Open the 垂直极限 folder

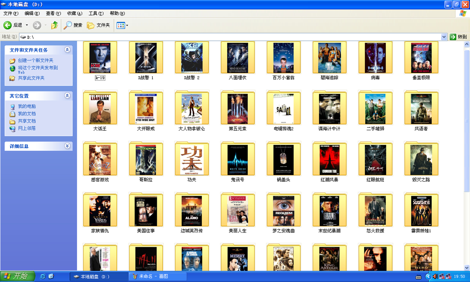click(421, 58)
